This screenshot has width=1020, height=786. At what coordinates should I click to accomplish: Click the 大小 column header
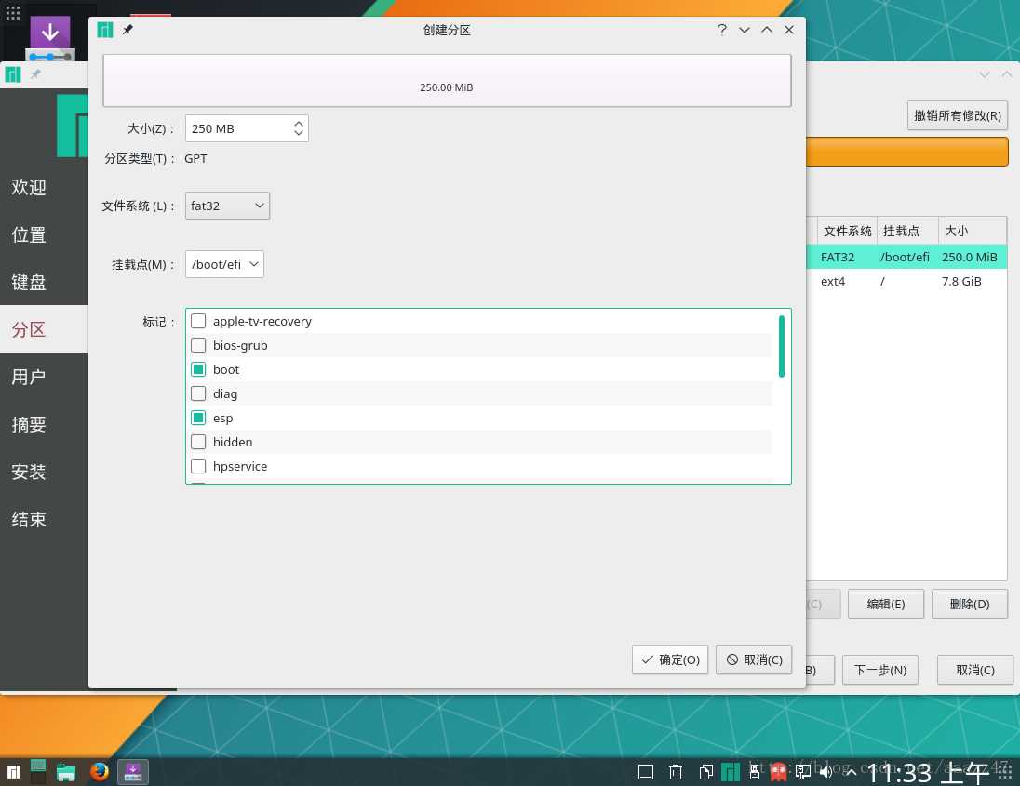(x=973, y=231)
